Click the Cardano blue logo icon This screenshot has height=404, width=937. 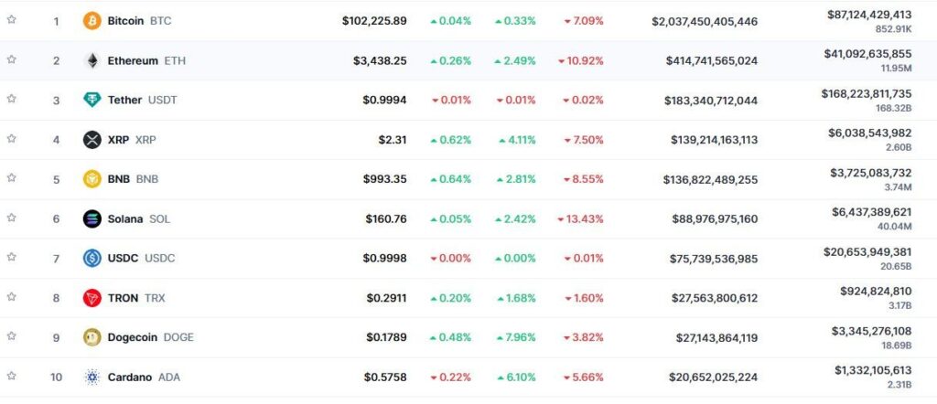[92, 377]
